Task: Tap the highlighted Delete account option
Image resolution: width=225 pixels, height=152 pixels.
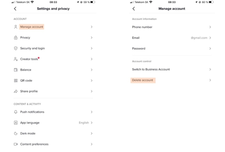Action: coord(143,80)
